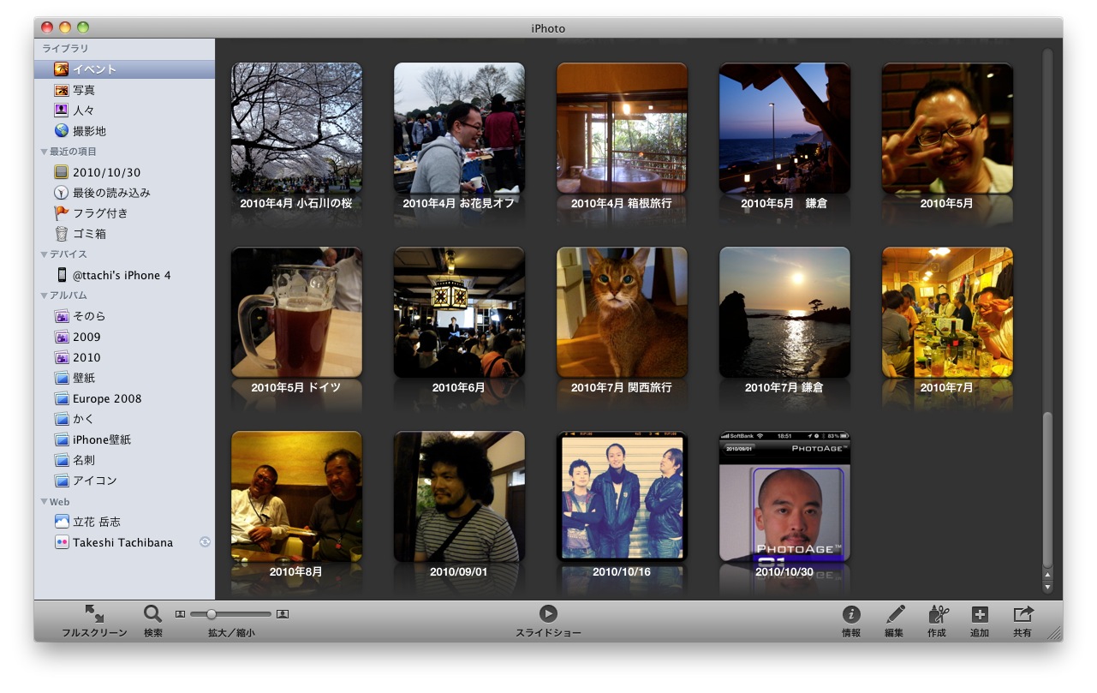The height and width of the screenshot is (693, 1097).
Task: Open the 作成 create tool
Action: tap(938, 614)
